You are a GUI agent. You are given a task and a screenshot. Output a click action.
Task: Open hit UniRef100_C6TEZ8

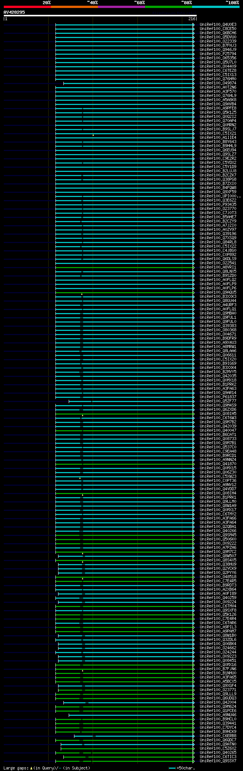(x=218, y=70)
